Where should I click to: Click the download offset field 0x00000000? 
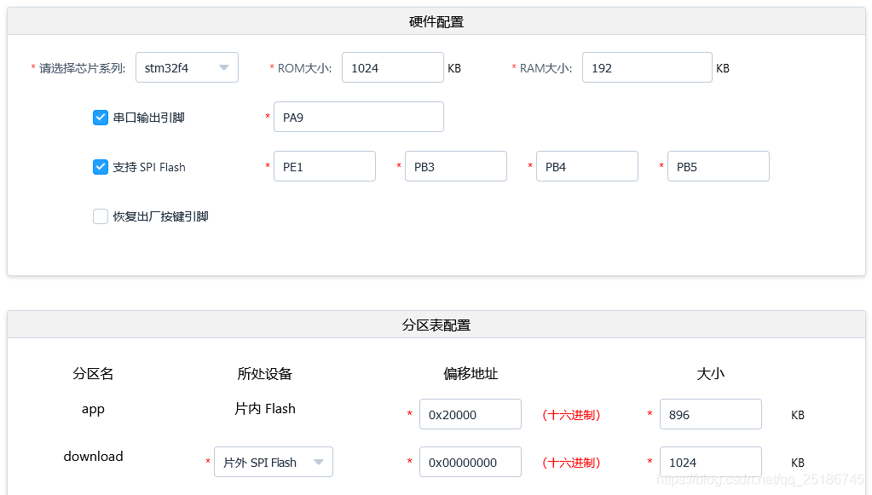(x=470, y=462)
